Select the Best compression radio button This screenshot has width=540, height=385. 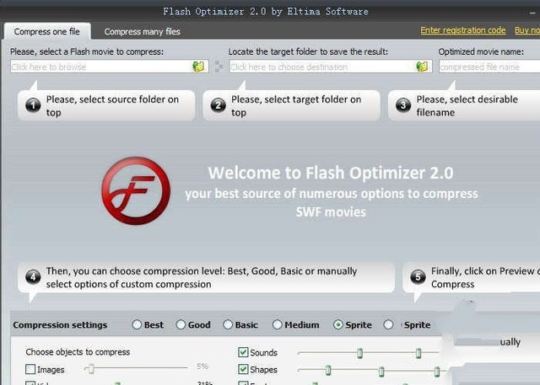137,325
